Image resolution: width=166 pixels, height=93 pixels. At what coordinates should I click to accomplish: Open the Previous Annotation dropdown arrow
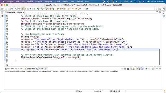point(71,9)
